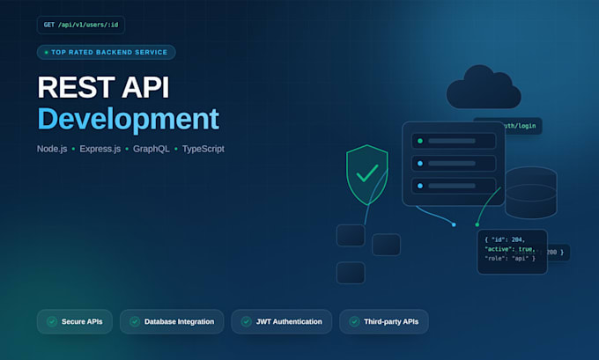This screenshot has height=360, width=599.
Task: Click the Secure APIs label
Action: coord(82,321)
